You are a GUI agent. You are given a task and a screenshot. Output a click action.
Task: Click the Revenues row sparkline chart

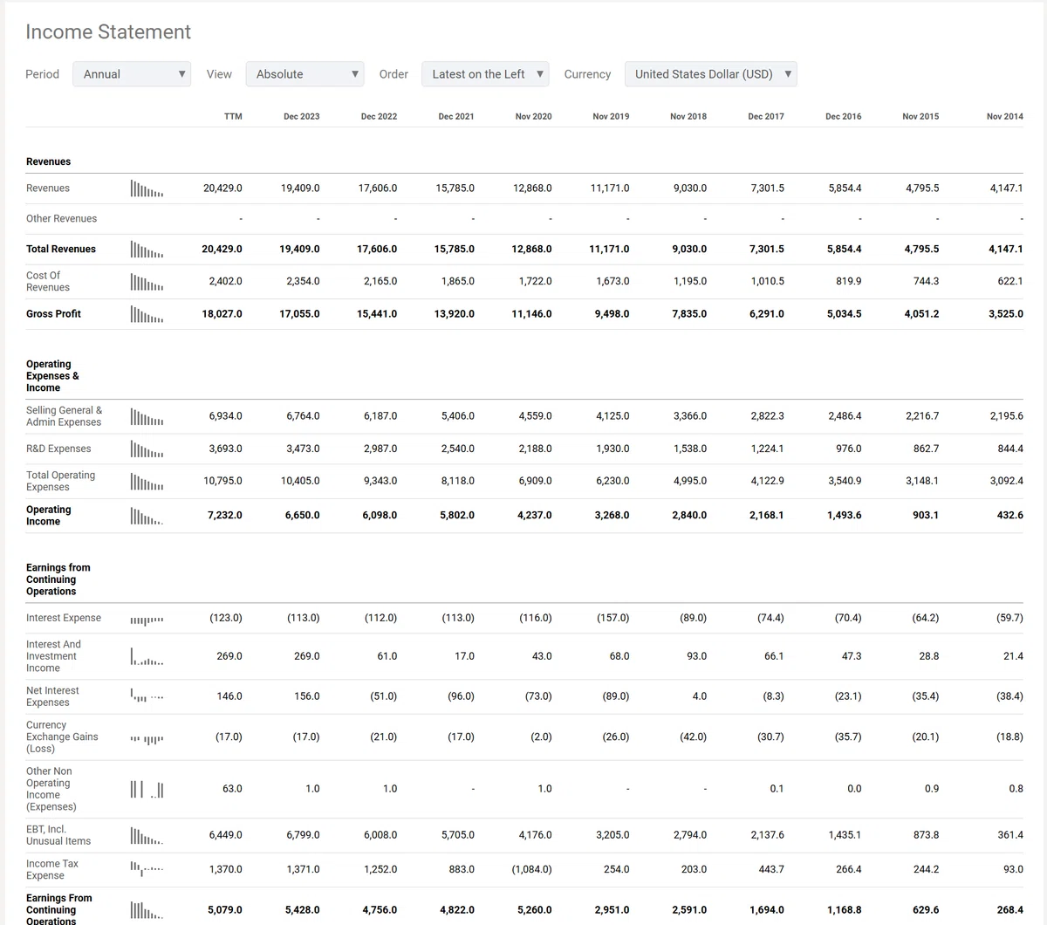click(x=147, y=188)
